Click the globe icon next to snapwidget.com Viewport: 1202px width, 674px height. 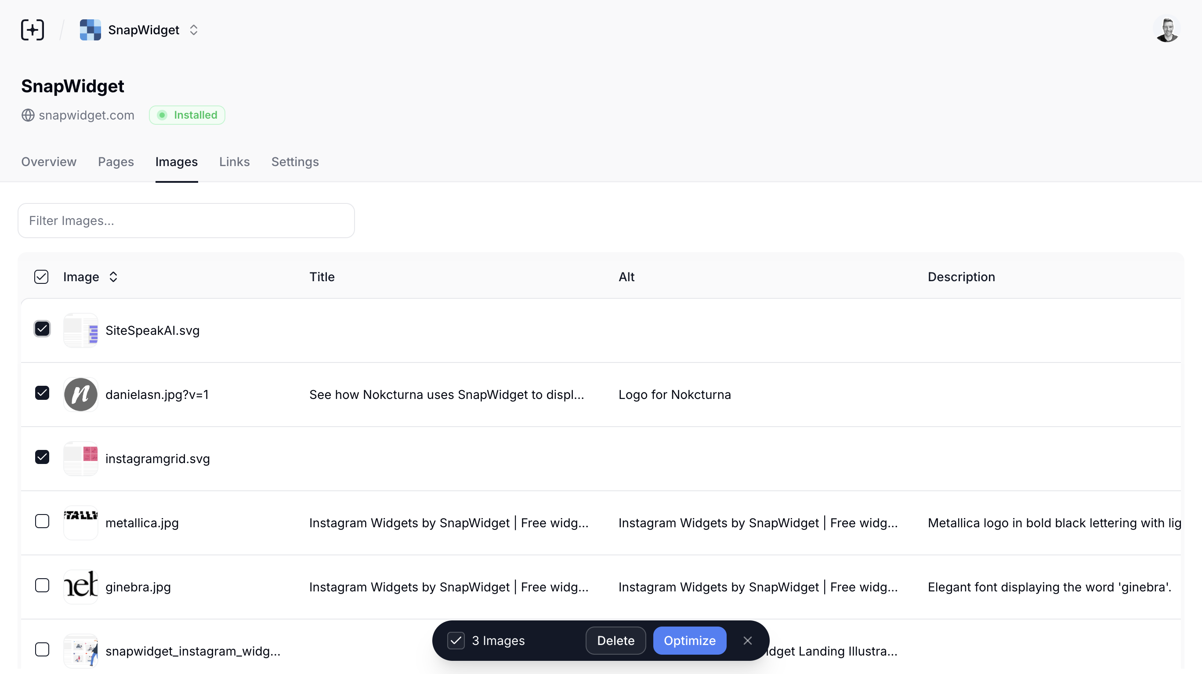(28, 115)
